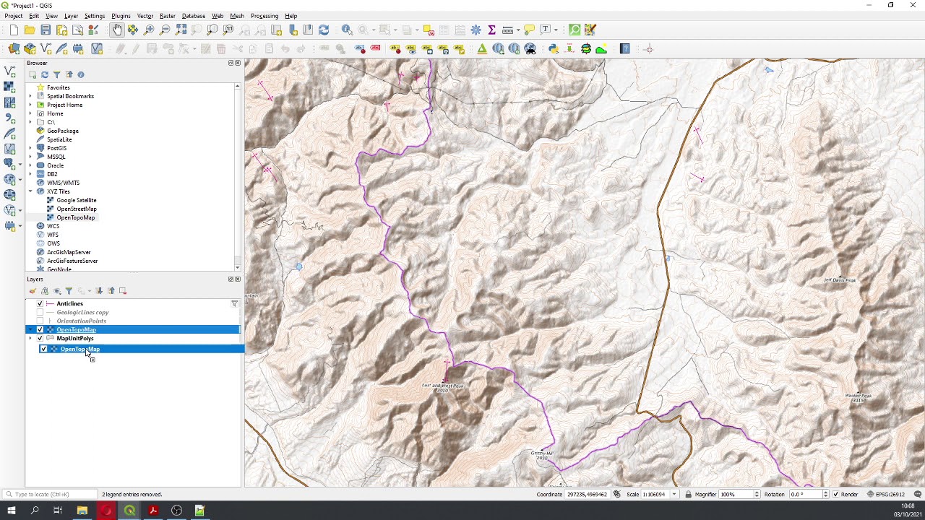Click the Zoom In magnifier tool

(x=149, y=30)
